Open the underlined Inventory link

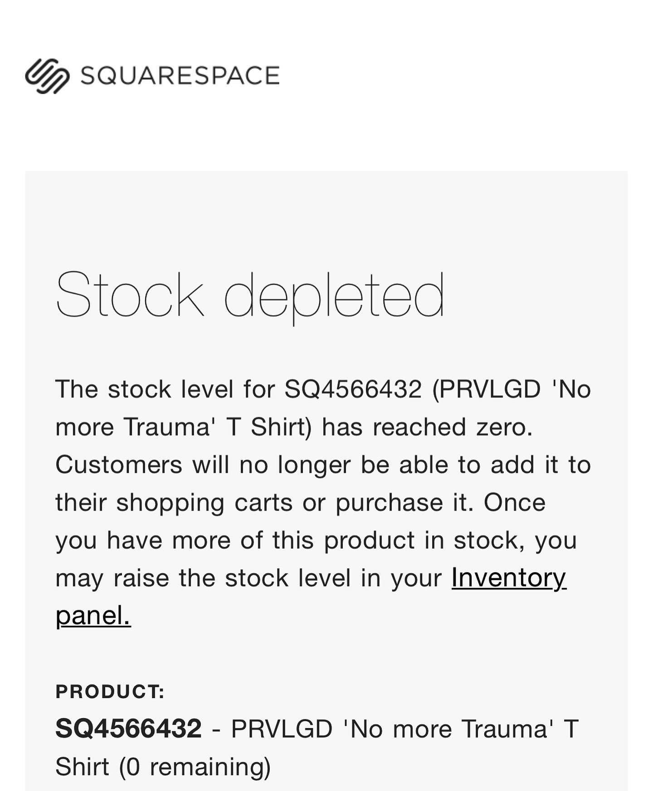509,578
